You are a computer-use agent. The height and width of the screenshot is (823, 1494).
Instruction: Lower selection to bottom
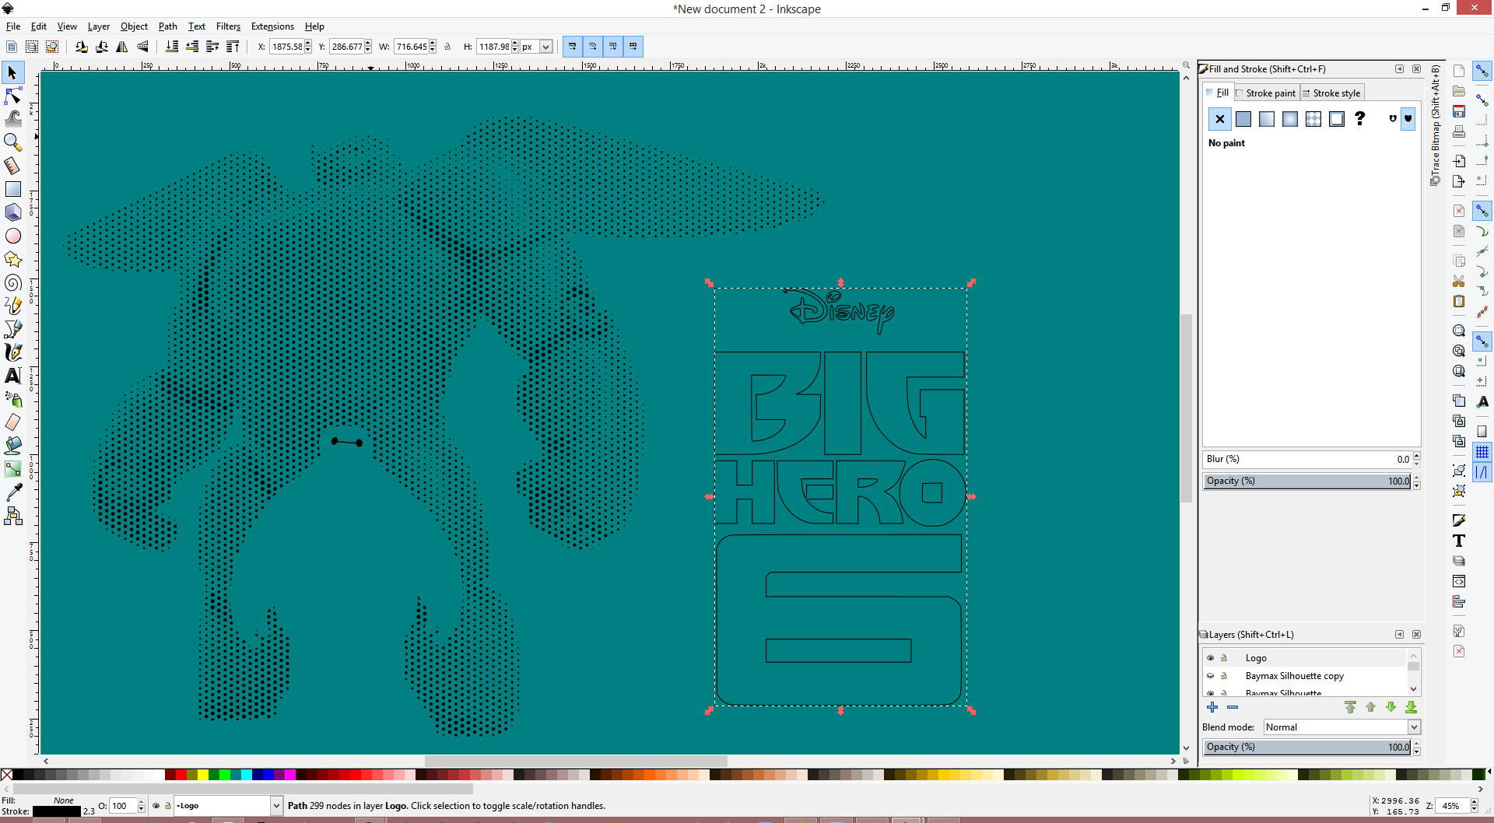click(x=172, y=47)
